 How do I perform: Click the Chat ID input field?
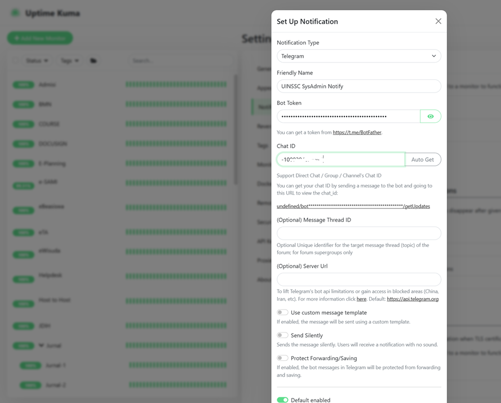tap(340, 160)
